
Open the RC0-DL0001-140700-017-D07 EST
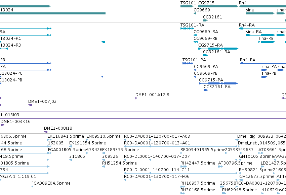(x=181, y=160)
